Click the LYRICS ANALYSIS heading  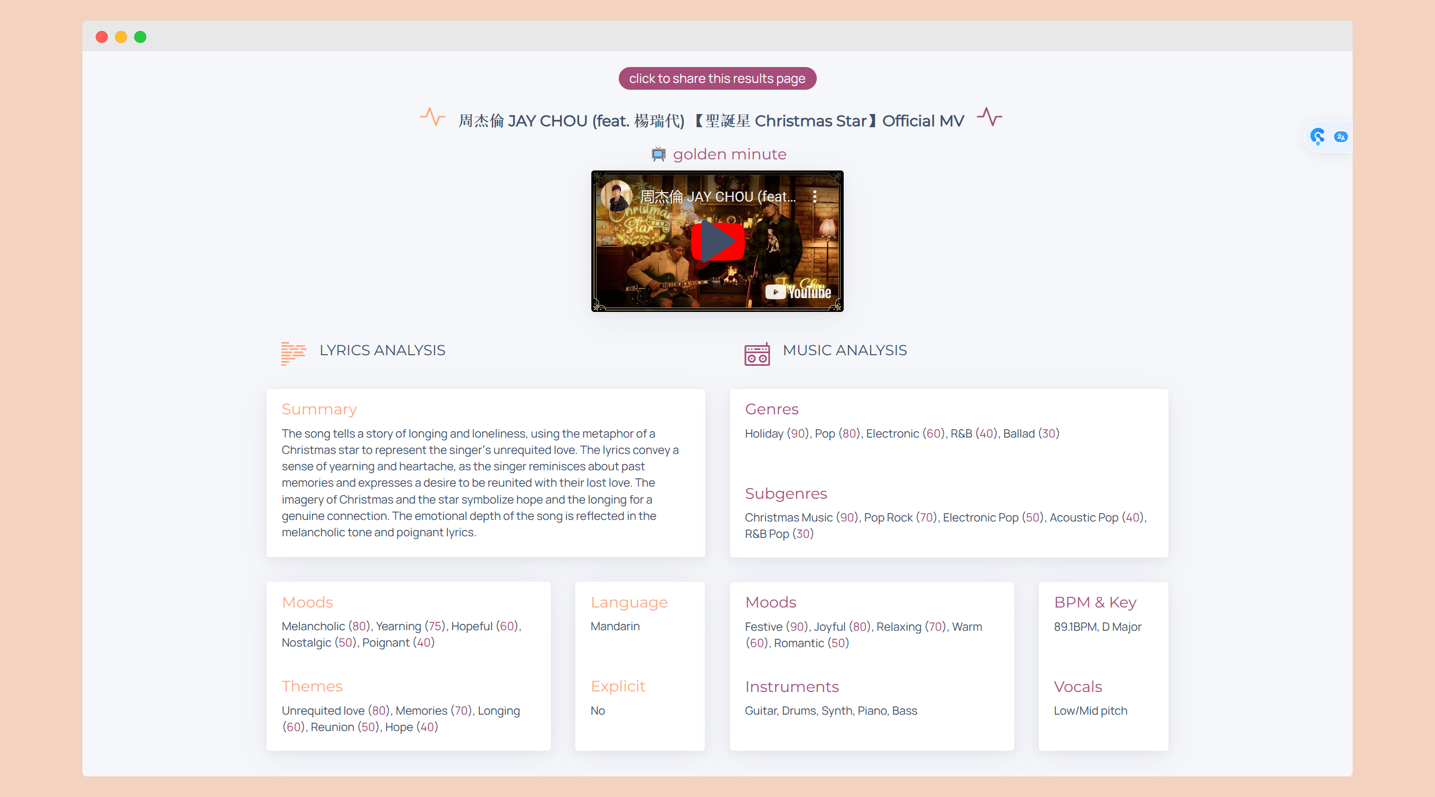click(382, 350)
